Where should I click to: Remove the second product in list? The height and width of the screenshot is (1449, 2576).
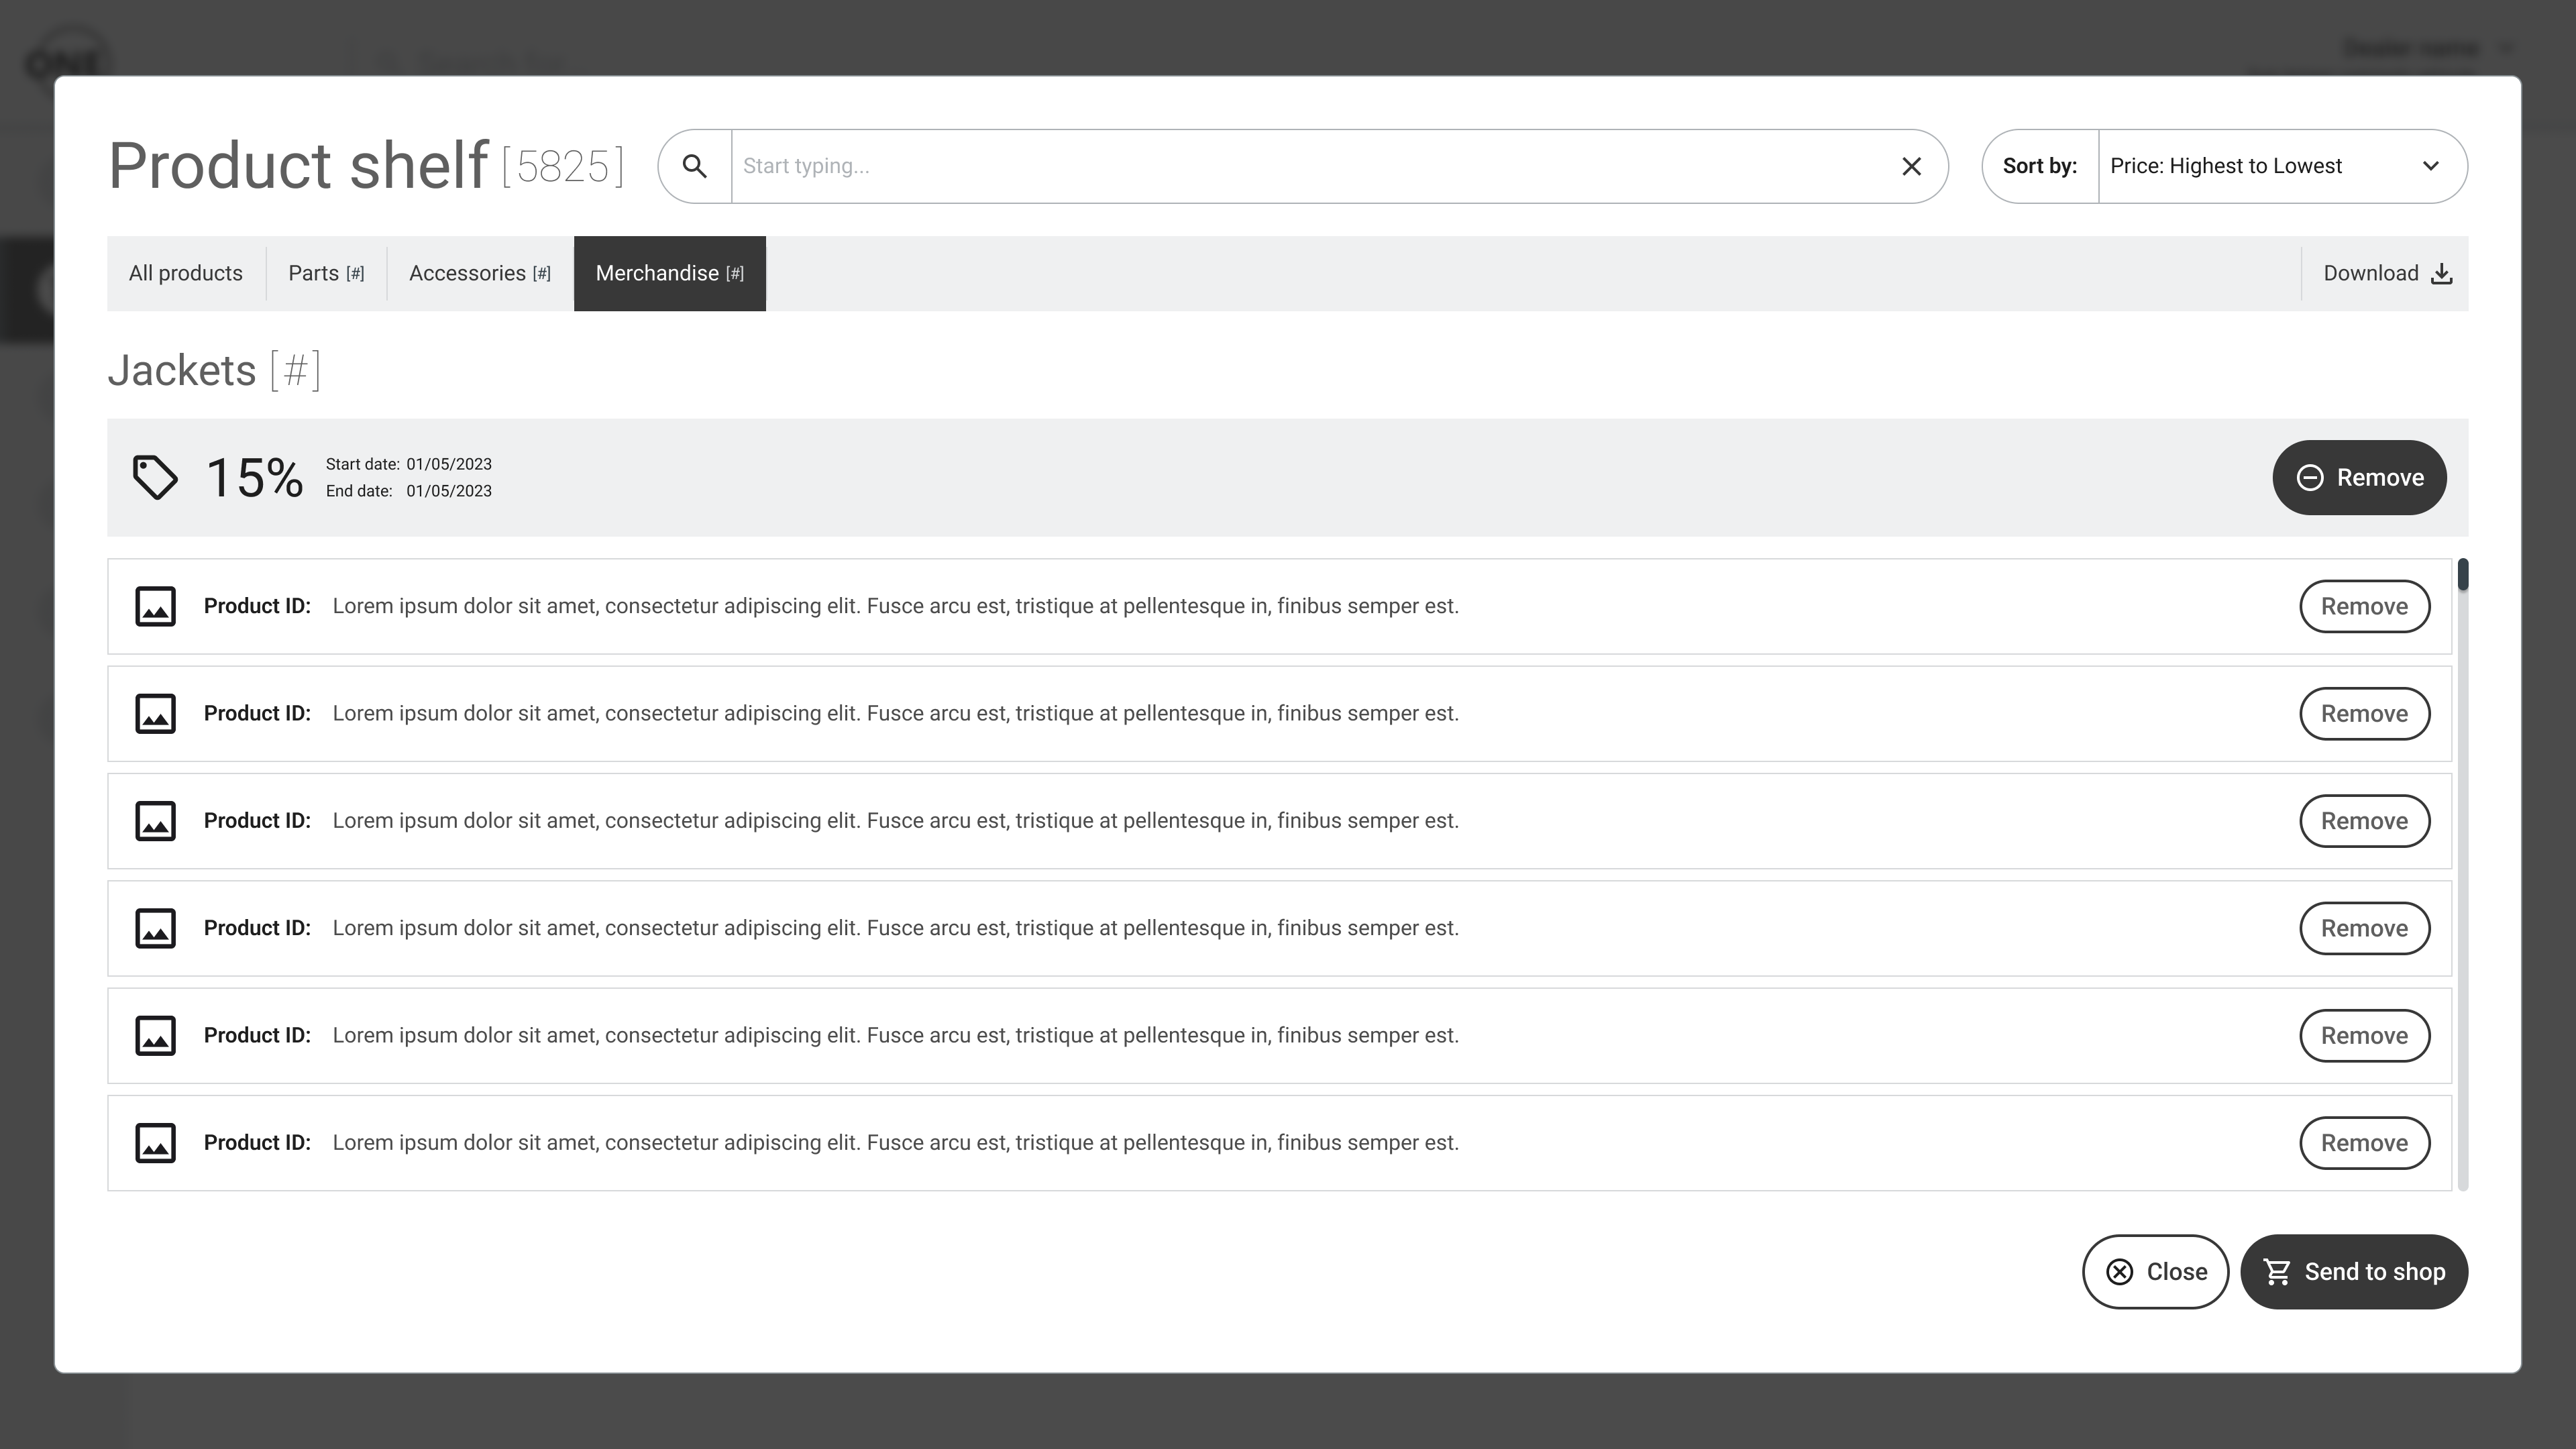(x=2364, y=714)
